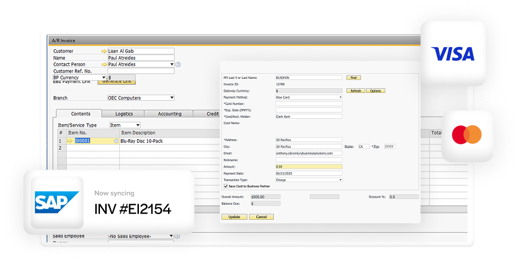Click the Item Description column header
The height and width of the screenshot is (261, 522).
pos(170,133)
